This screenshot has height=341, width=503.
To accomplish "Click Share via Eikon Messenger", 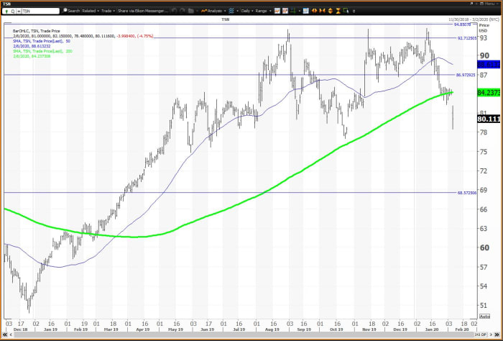I will (x=143, y=11).
